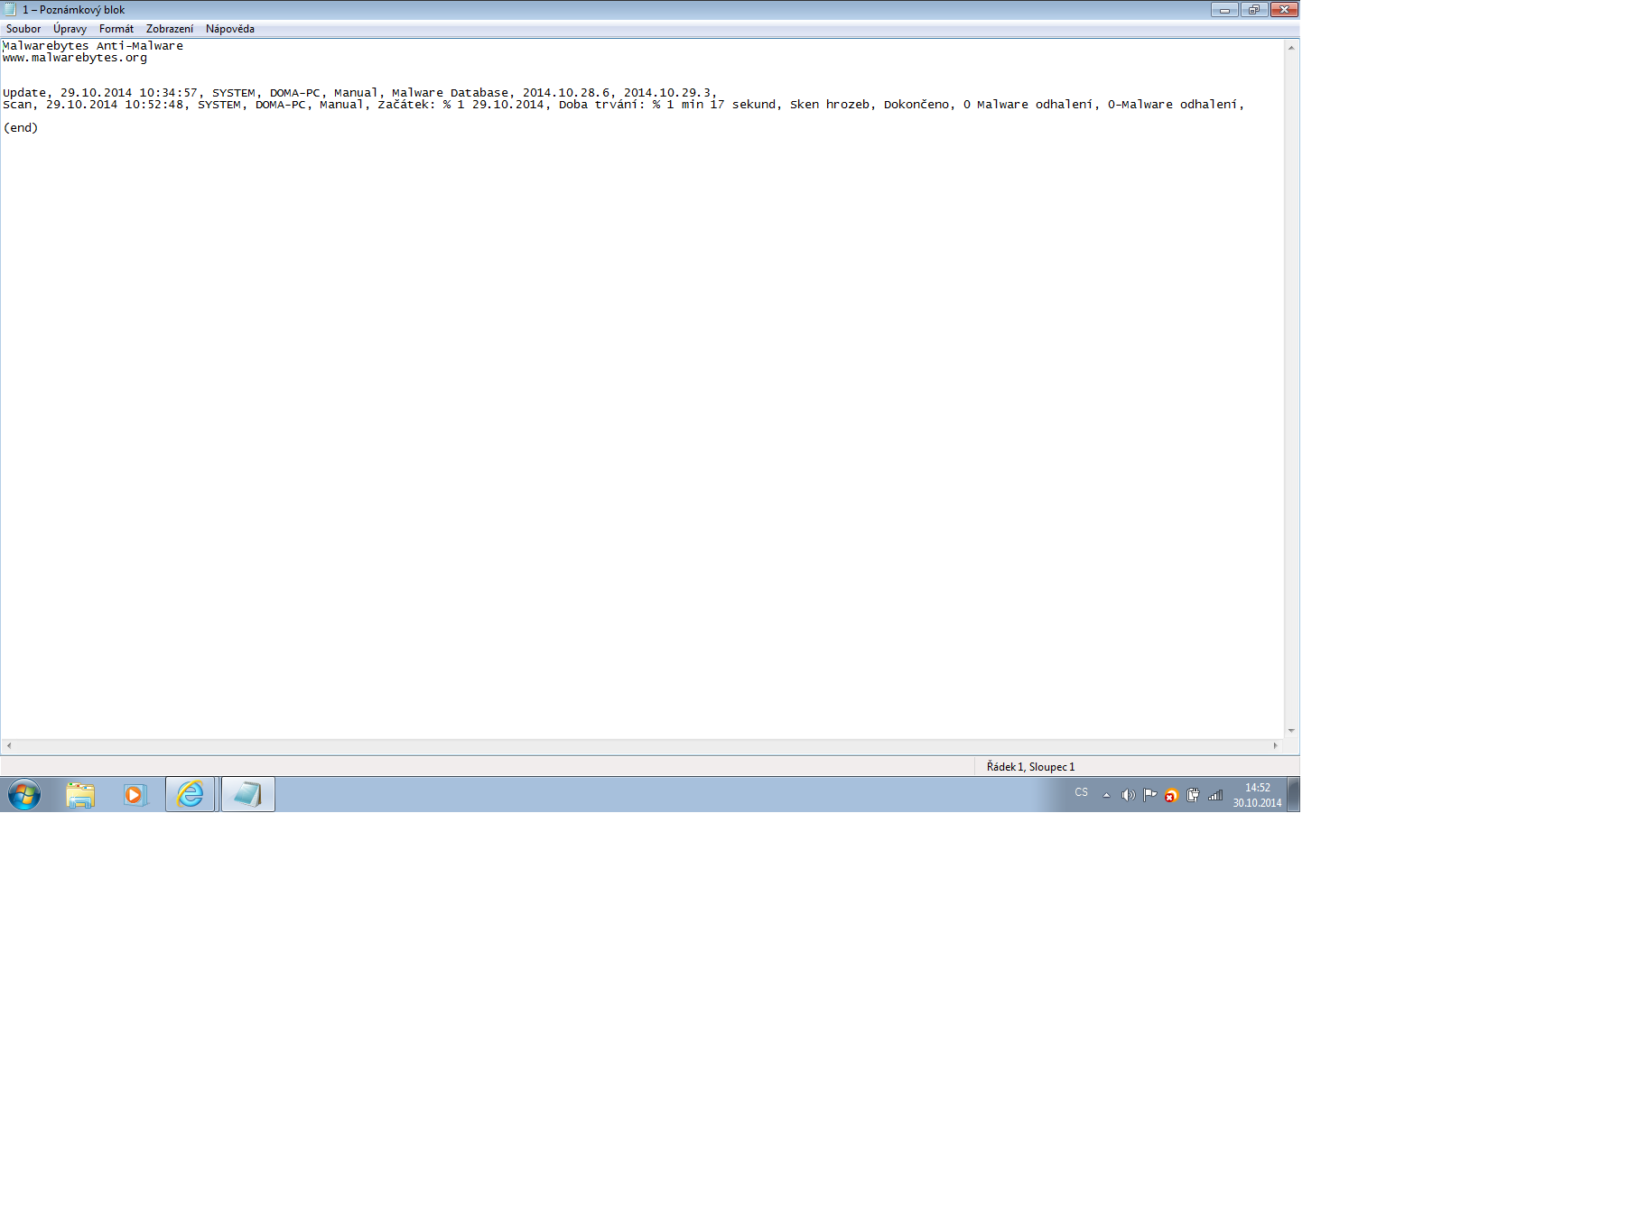This screenshot has height=1220, width=1628.
Task: Open the Nápověda menu
Action: [230, 29]
